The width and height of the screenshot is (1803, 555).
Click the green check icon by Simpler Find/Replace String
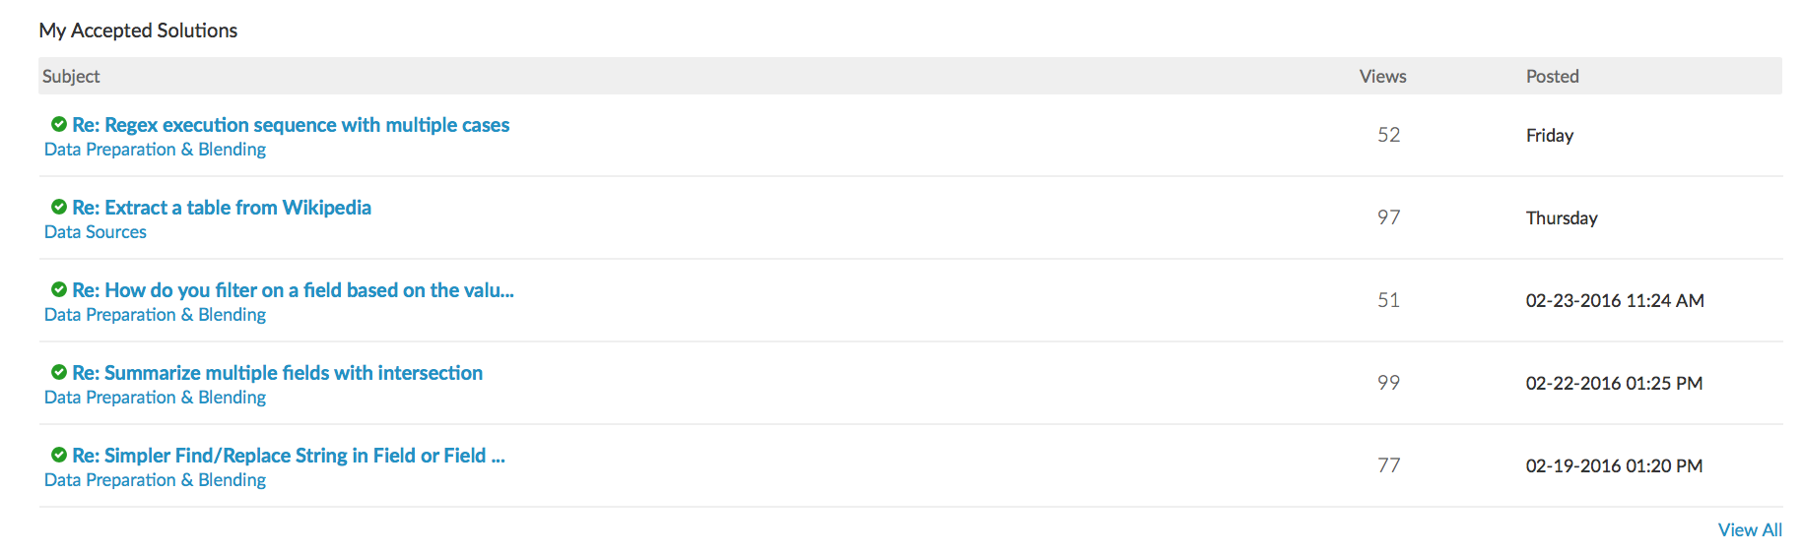pos(59,455)
